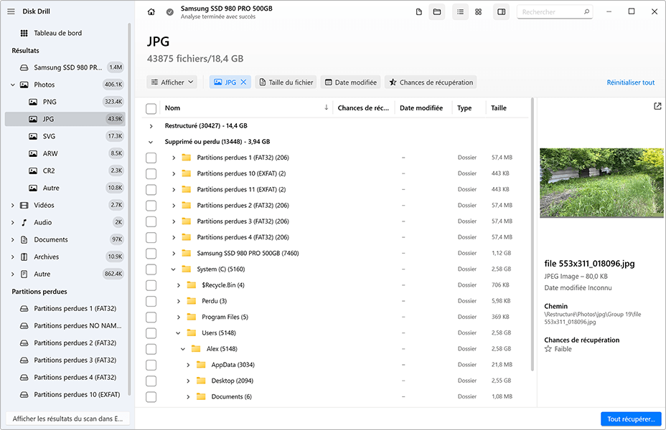Check the System (C) (5160) row

pos(151,269)
